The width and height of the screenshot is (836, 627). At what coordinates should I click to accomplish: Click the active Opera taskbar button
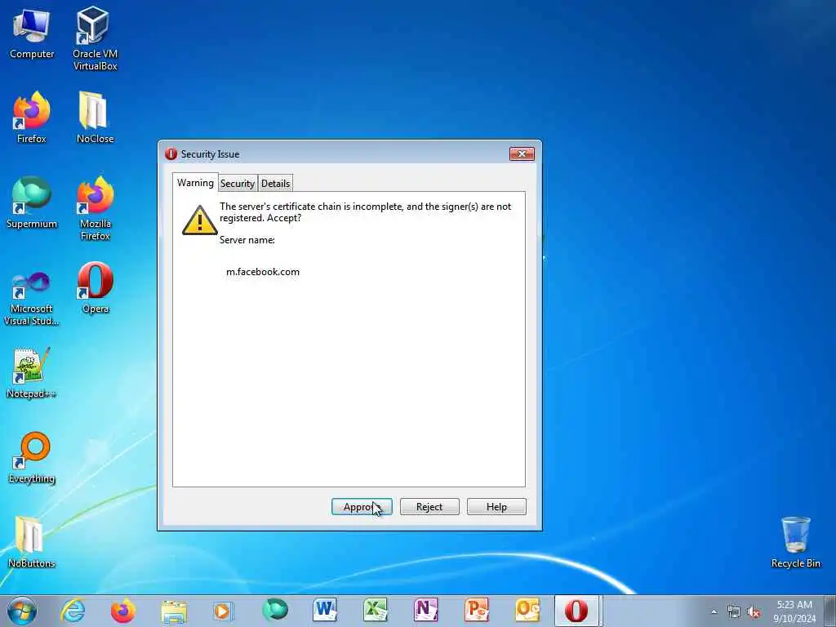pyautogui.click(x=577, y=611)
